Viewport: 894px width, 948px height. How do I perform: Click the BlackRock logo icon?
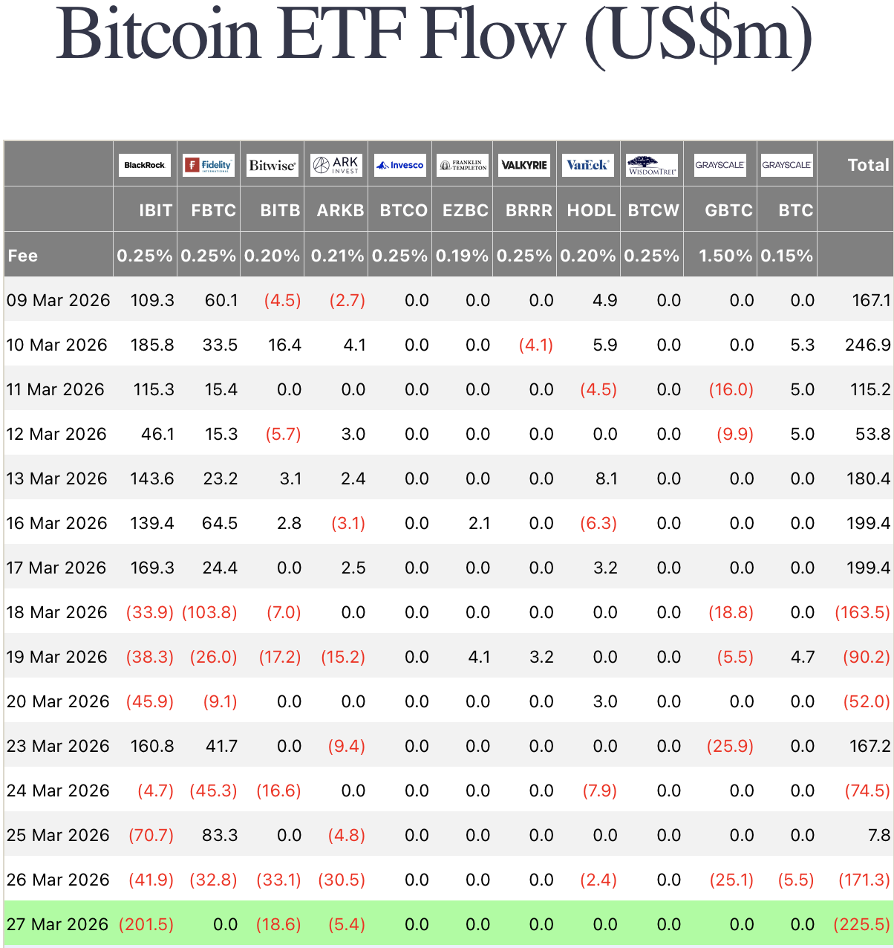click(145, 165)
